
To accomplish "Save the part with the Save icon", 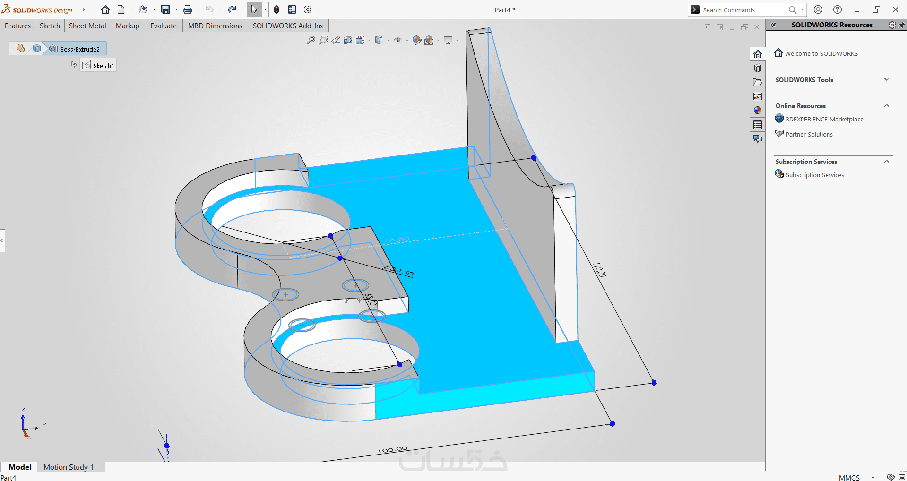I will (x=165, y=9).
